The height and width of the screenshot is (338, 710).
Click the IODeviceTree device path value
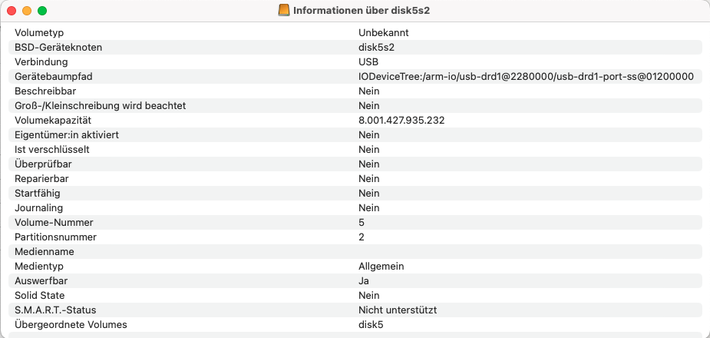(x=526, y=76)
